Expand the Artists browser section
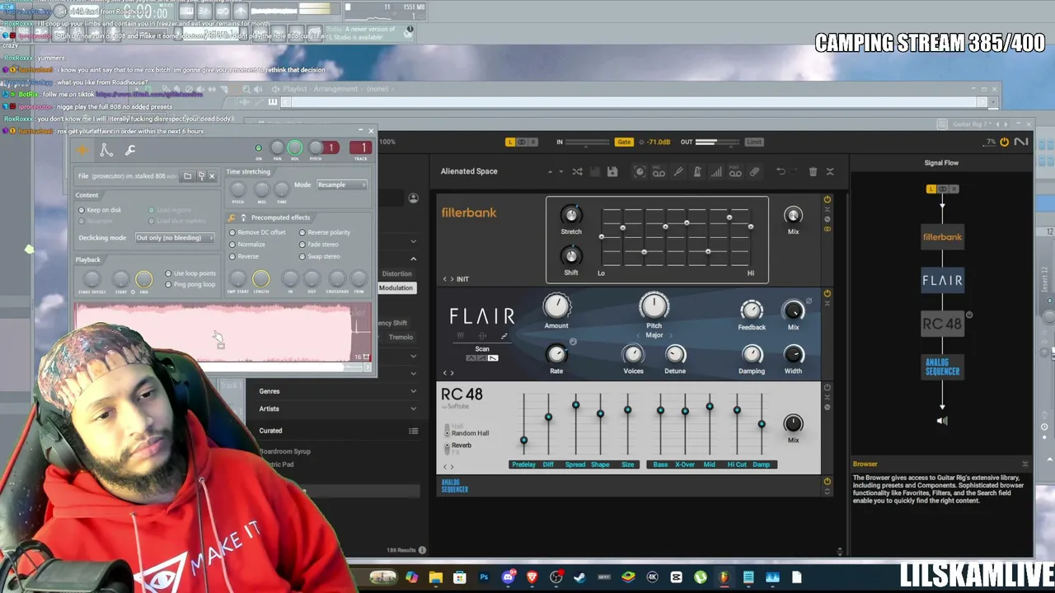Image resolution: width=1055 pixels, height=593 pixels. pos(336,409)
